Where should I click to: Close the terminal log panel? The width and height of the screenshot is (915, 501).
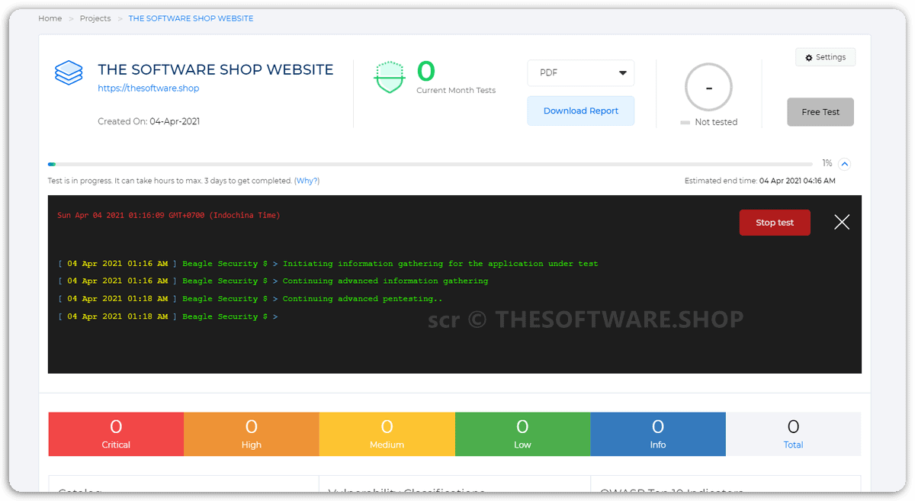tap(842, 222)
